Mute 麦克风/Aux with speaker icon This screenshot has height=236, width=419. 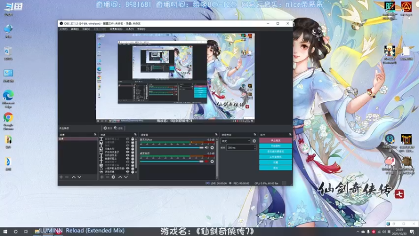pos(206,148)
